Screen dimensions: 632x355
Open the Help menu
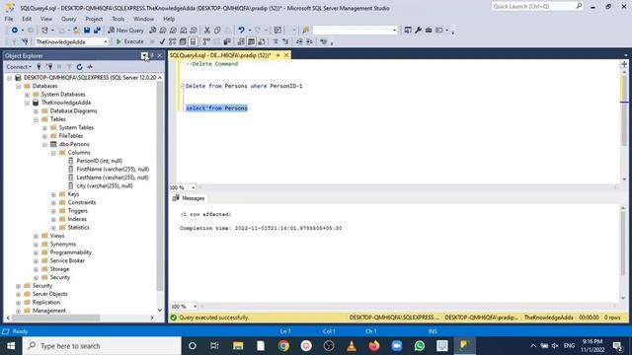pos(169,19)
